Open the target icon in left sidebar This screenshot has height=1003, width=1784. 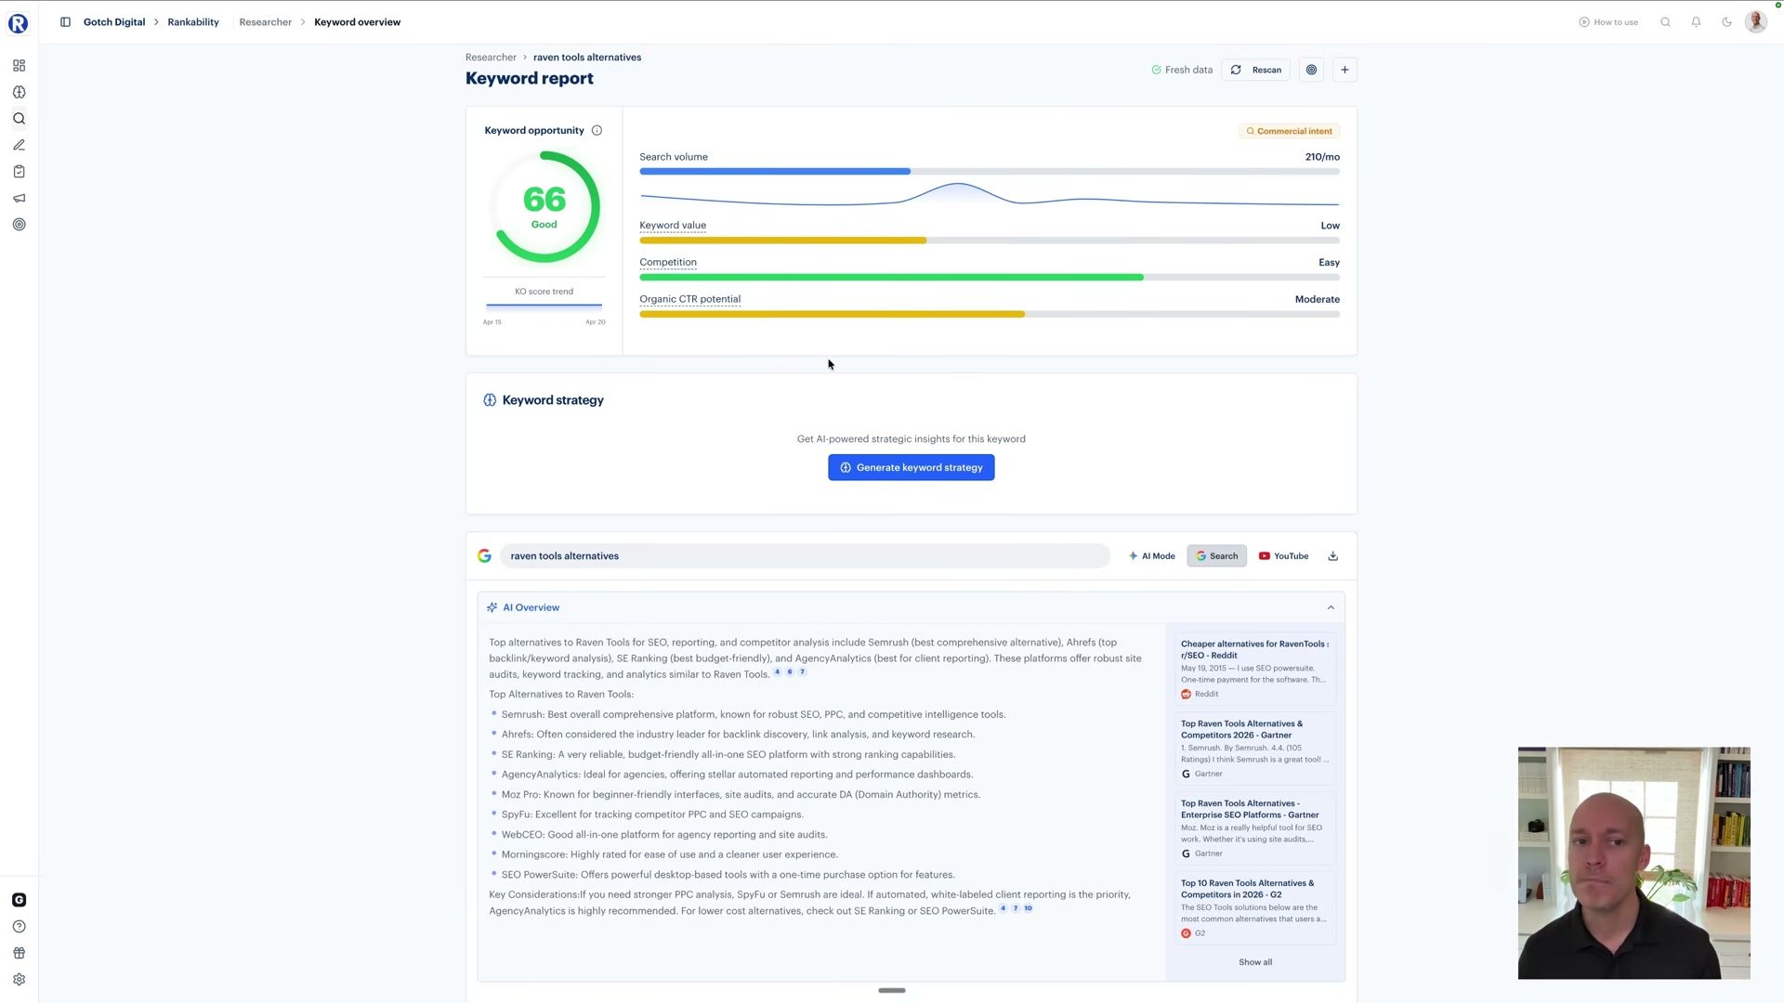(x=19, y=225)
